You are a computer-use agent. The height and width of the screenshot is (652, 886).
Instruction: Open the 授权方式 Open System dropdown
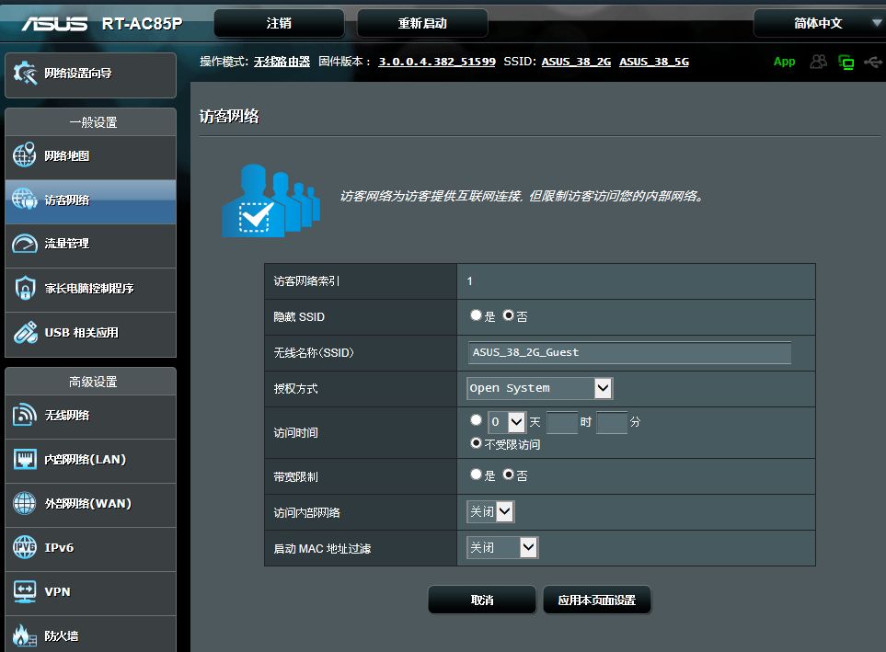point(540,388)
